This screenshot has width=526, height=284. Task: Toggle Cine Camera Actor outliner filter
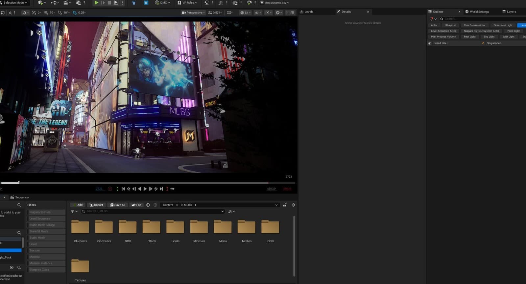pos(474,25)
